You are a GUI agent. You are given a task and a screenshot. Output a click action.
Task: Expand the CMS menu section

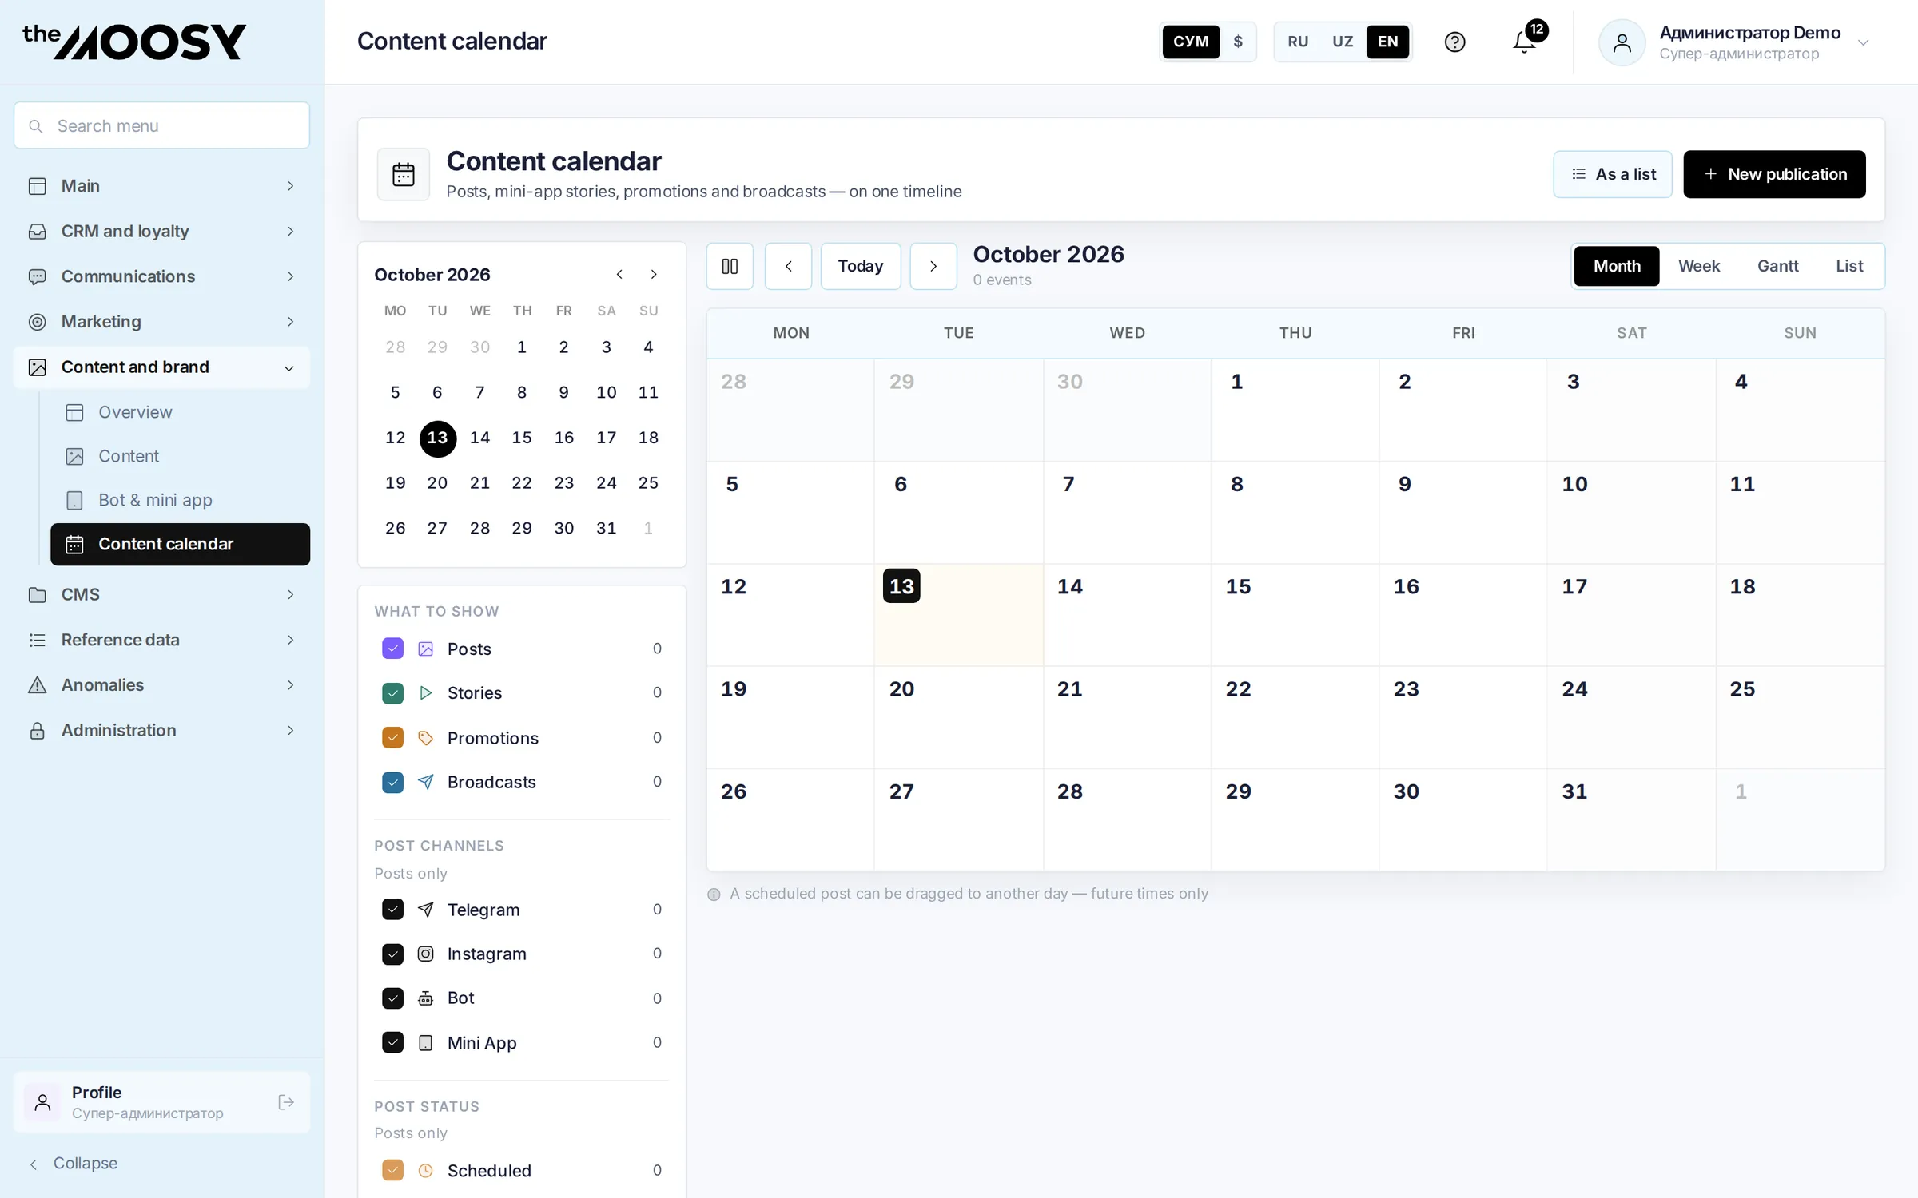pos(161,594)
